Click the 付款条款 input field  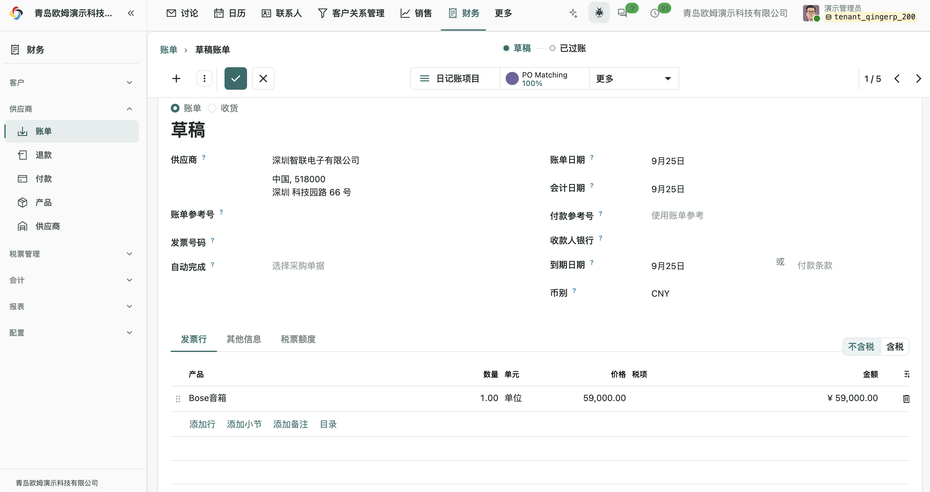pyautogui.click(x=853, y=265)
